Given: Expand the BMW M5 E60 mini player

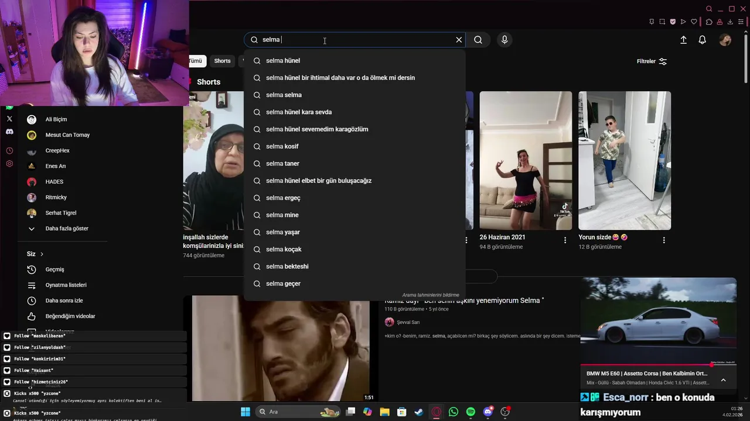Looking at the screenshot, I should tap(723, 380).
